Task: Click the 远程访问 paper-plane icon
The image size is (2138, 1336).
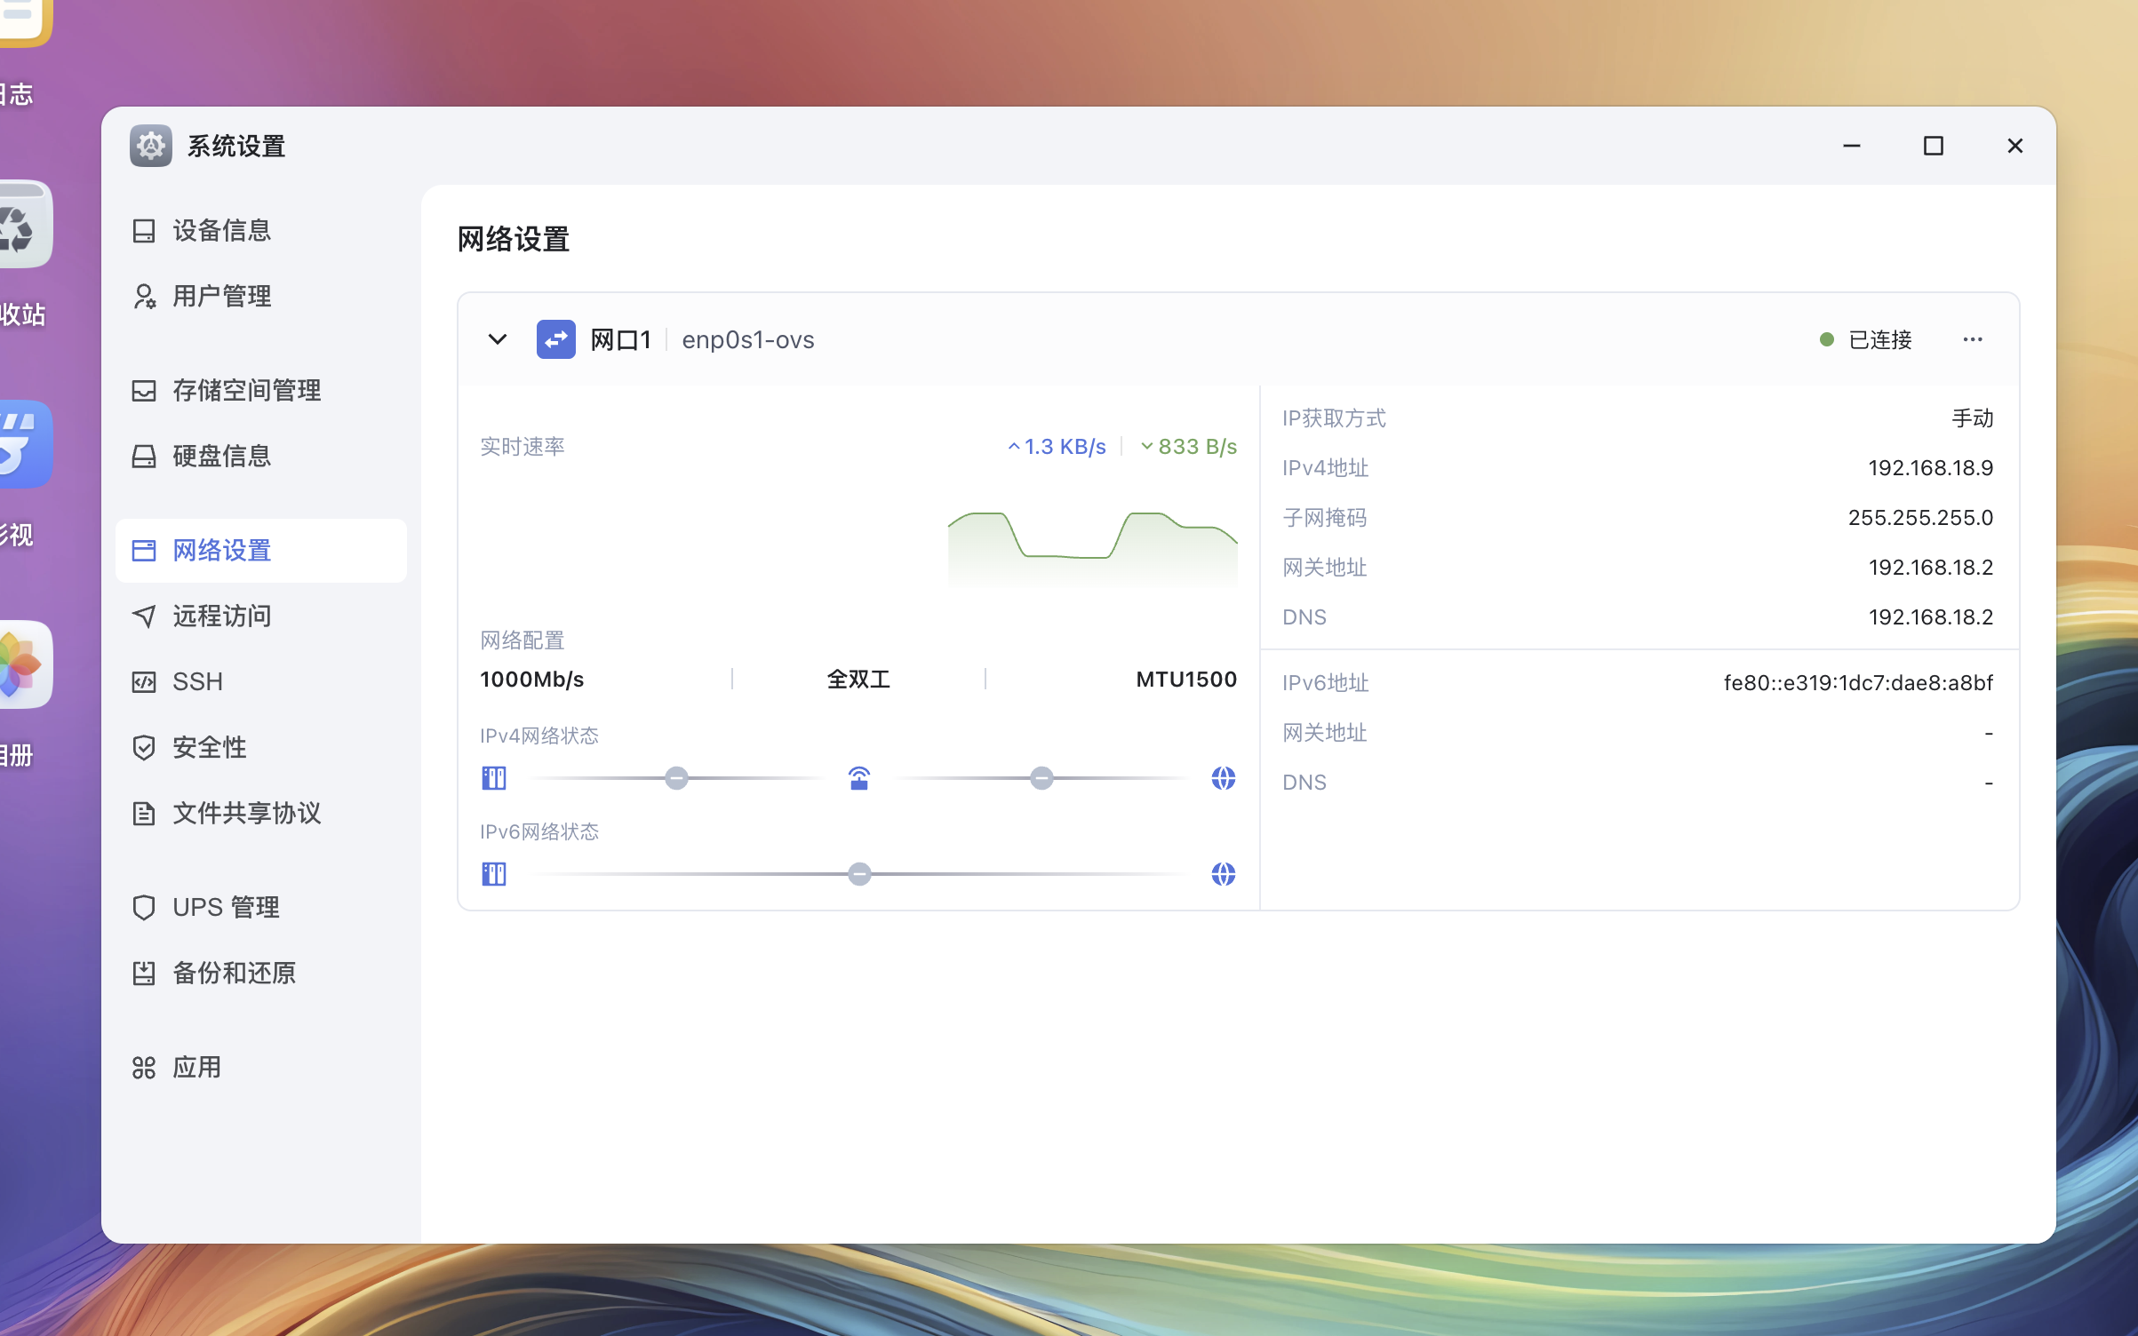Action: point(144,616)
